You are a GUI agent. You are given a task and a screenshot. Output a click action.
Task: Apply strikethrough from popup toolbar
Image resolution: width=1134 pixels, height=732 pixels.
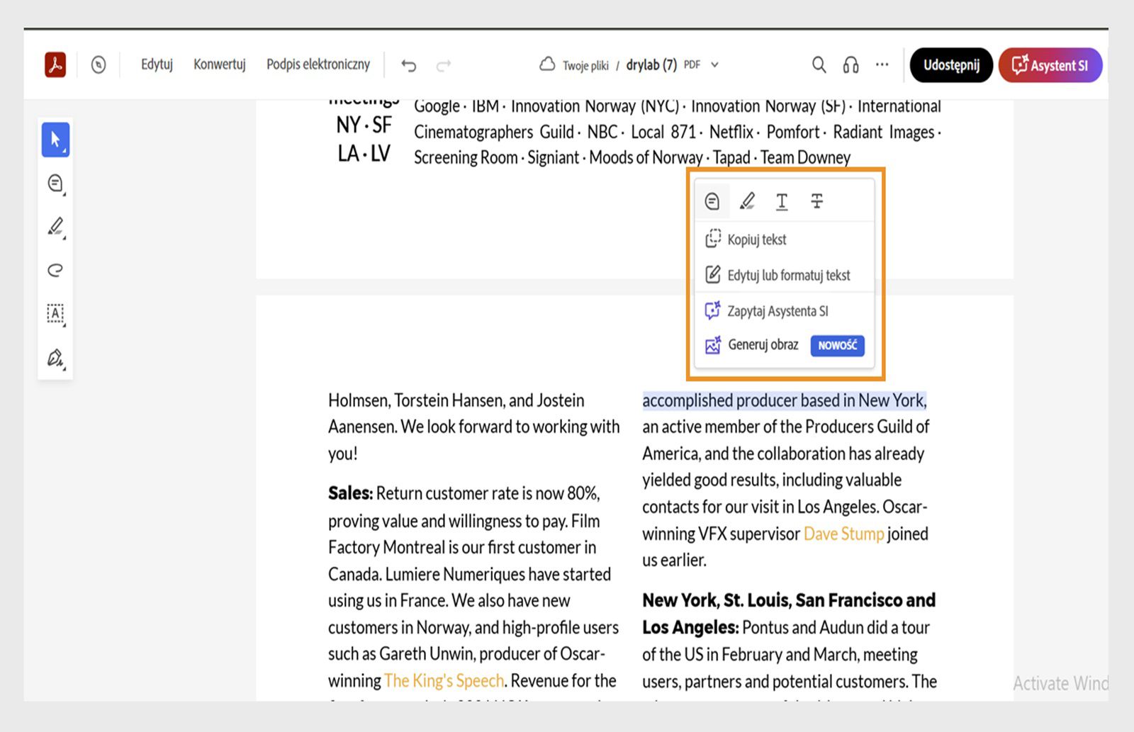point(816,201)
